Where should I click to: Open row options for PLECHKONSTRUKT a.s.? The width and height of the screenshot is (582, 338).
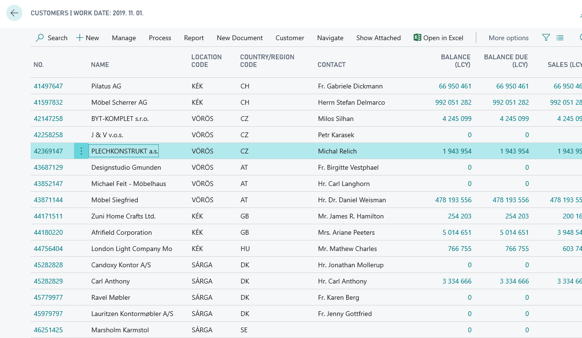81,151
